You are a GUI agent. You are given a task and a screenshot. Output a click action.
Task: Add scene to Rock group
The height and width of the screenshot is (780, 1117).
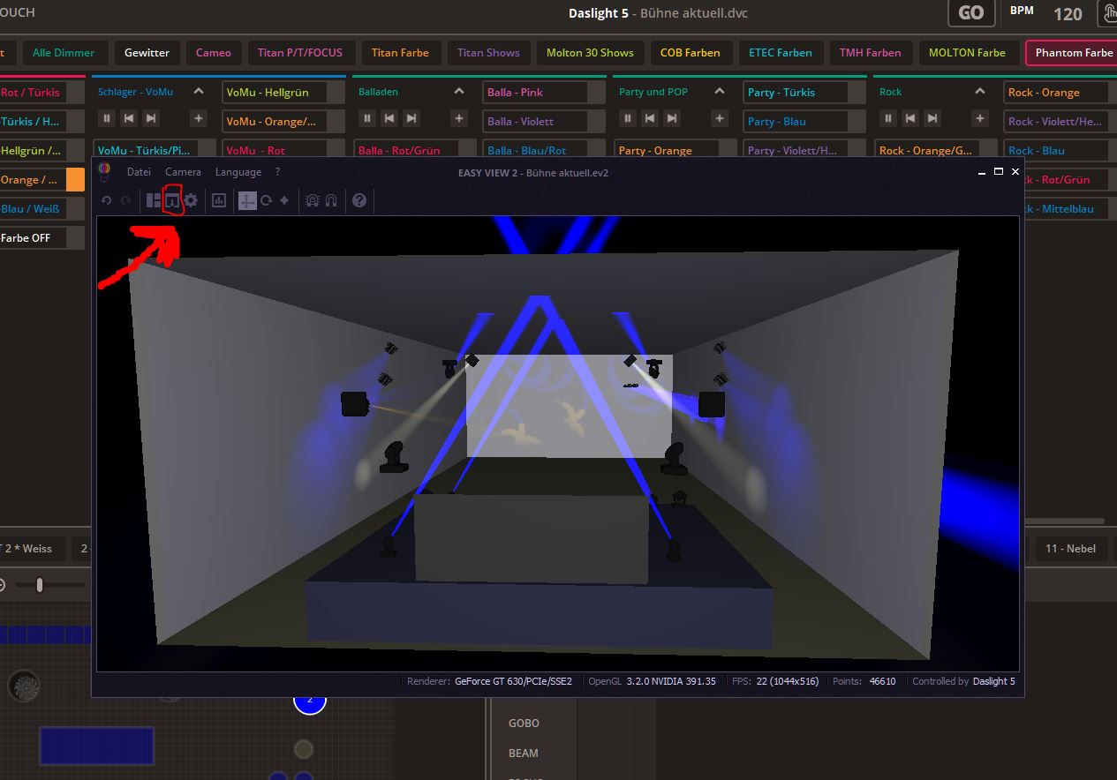tap(980, 118)
